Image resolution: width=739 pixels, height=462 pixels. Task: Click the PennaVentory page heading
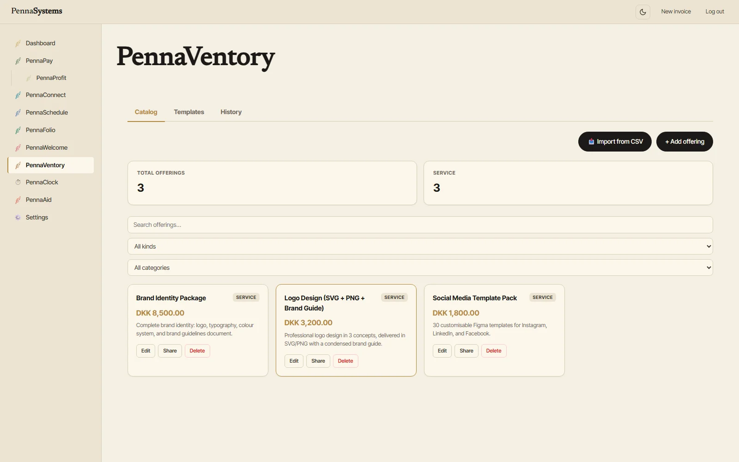[x=195, y=57]
